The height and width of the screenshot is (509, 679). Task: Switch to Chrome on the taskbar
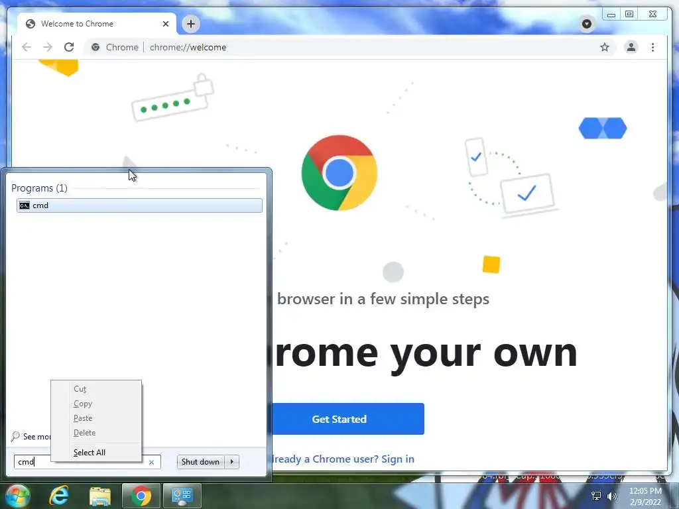pyautogui.click(x=141, y=496)
